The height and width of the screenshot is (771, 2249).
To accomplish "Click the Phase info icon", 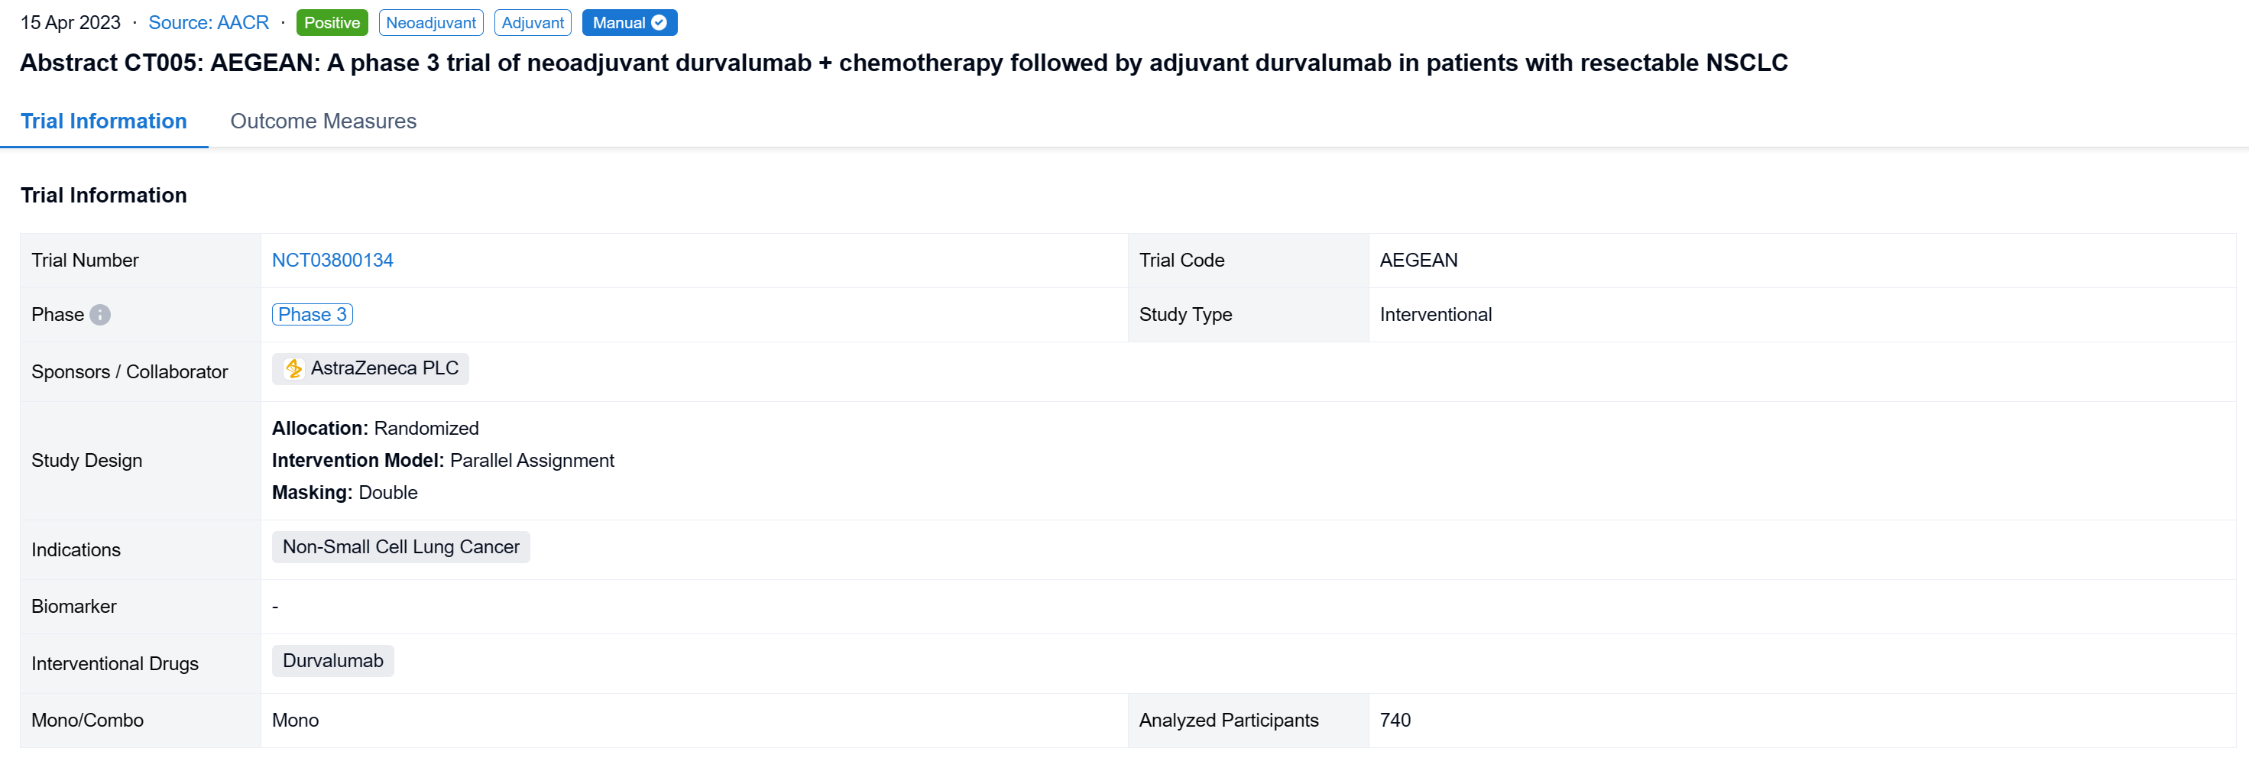I will [100, 314].
